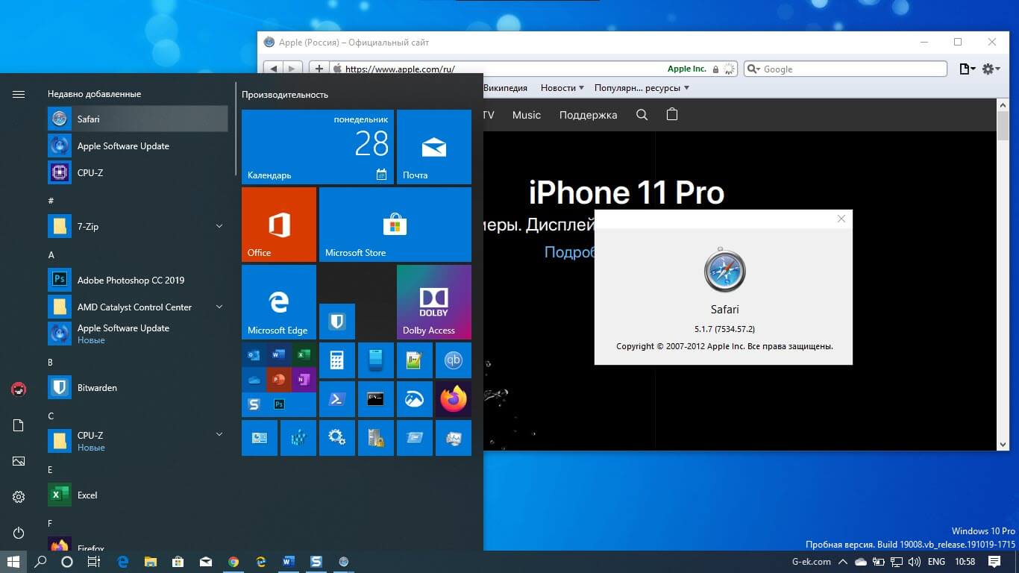Click the Safari address bar URL
The height and width of the screenshot is (573, 1019).
tap(400, 69)
